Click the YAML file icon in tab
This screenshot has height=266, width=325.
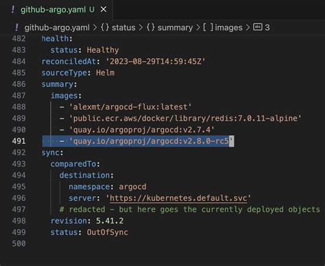tap(13, 10)
